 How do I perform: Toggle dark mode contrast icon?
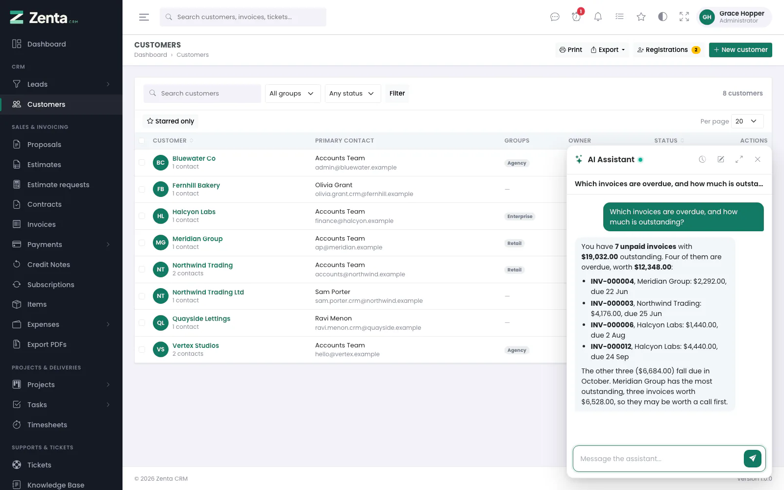click(662, 17)
